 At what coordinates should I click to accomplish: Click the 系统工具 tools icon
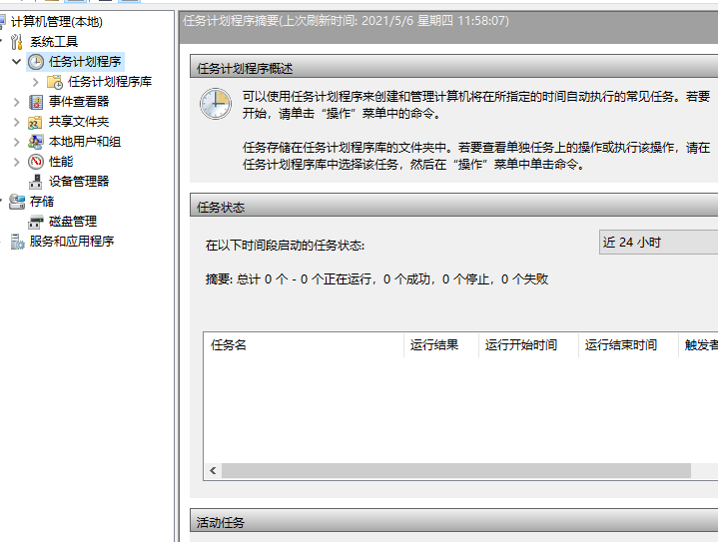tap(17, 42)
